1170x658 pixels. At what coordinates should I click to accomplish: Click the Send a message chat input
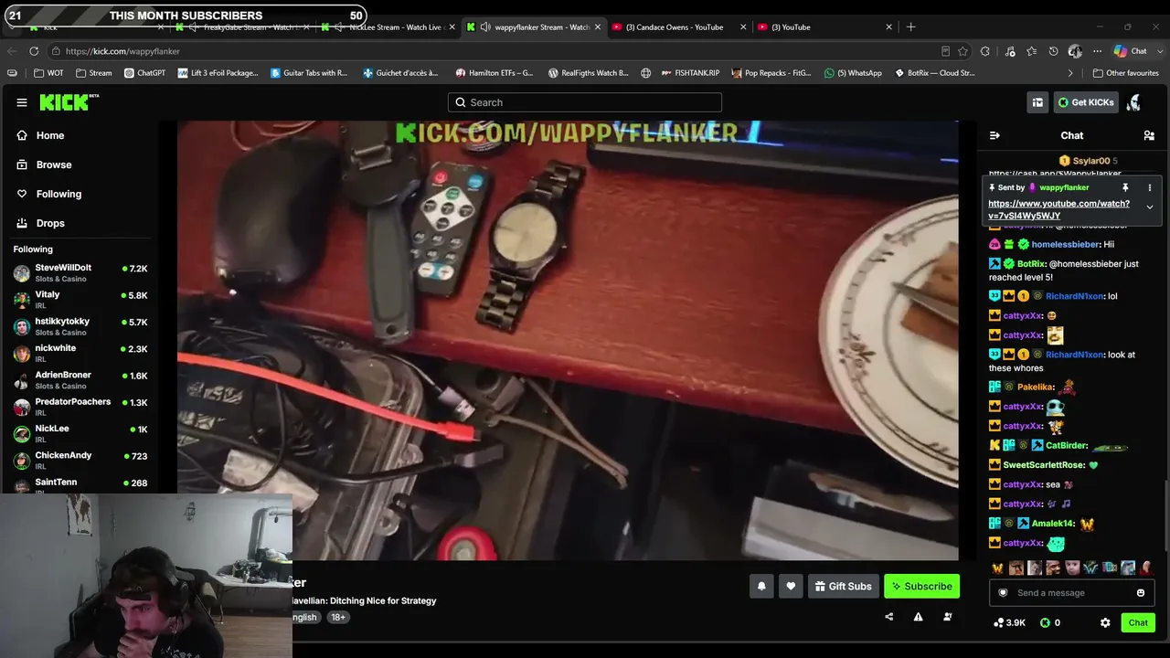click(1071, 593)
